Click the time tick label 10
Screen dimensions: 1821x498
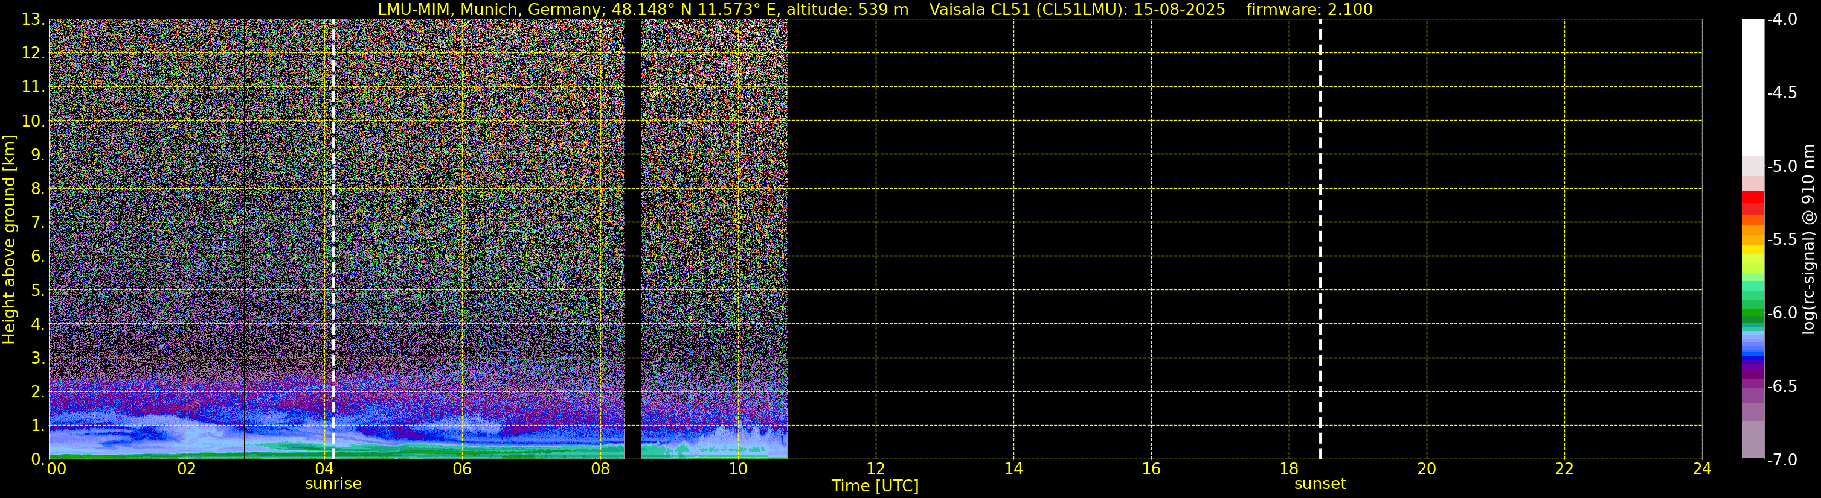pos(738,469)
